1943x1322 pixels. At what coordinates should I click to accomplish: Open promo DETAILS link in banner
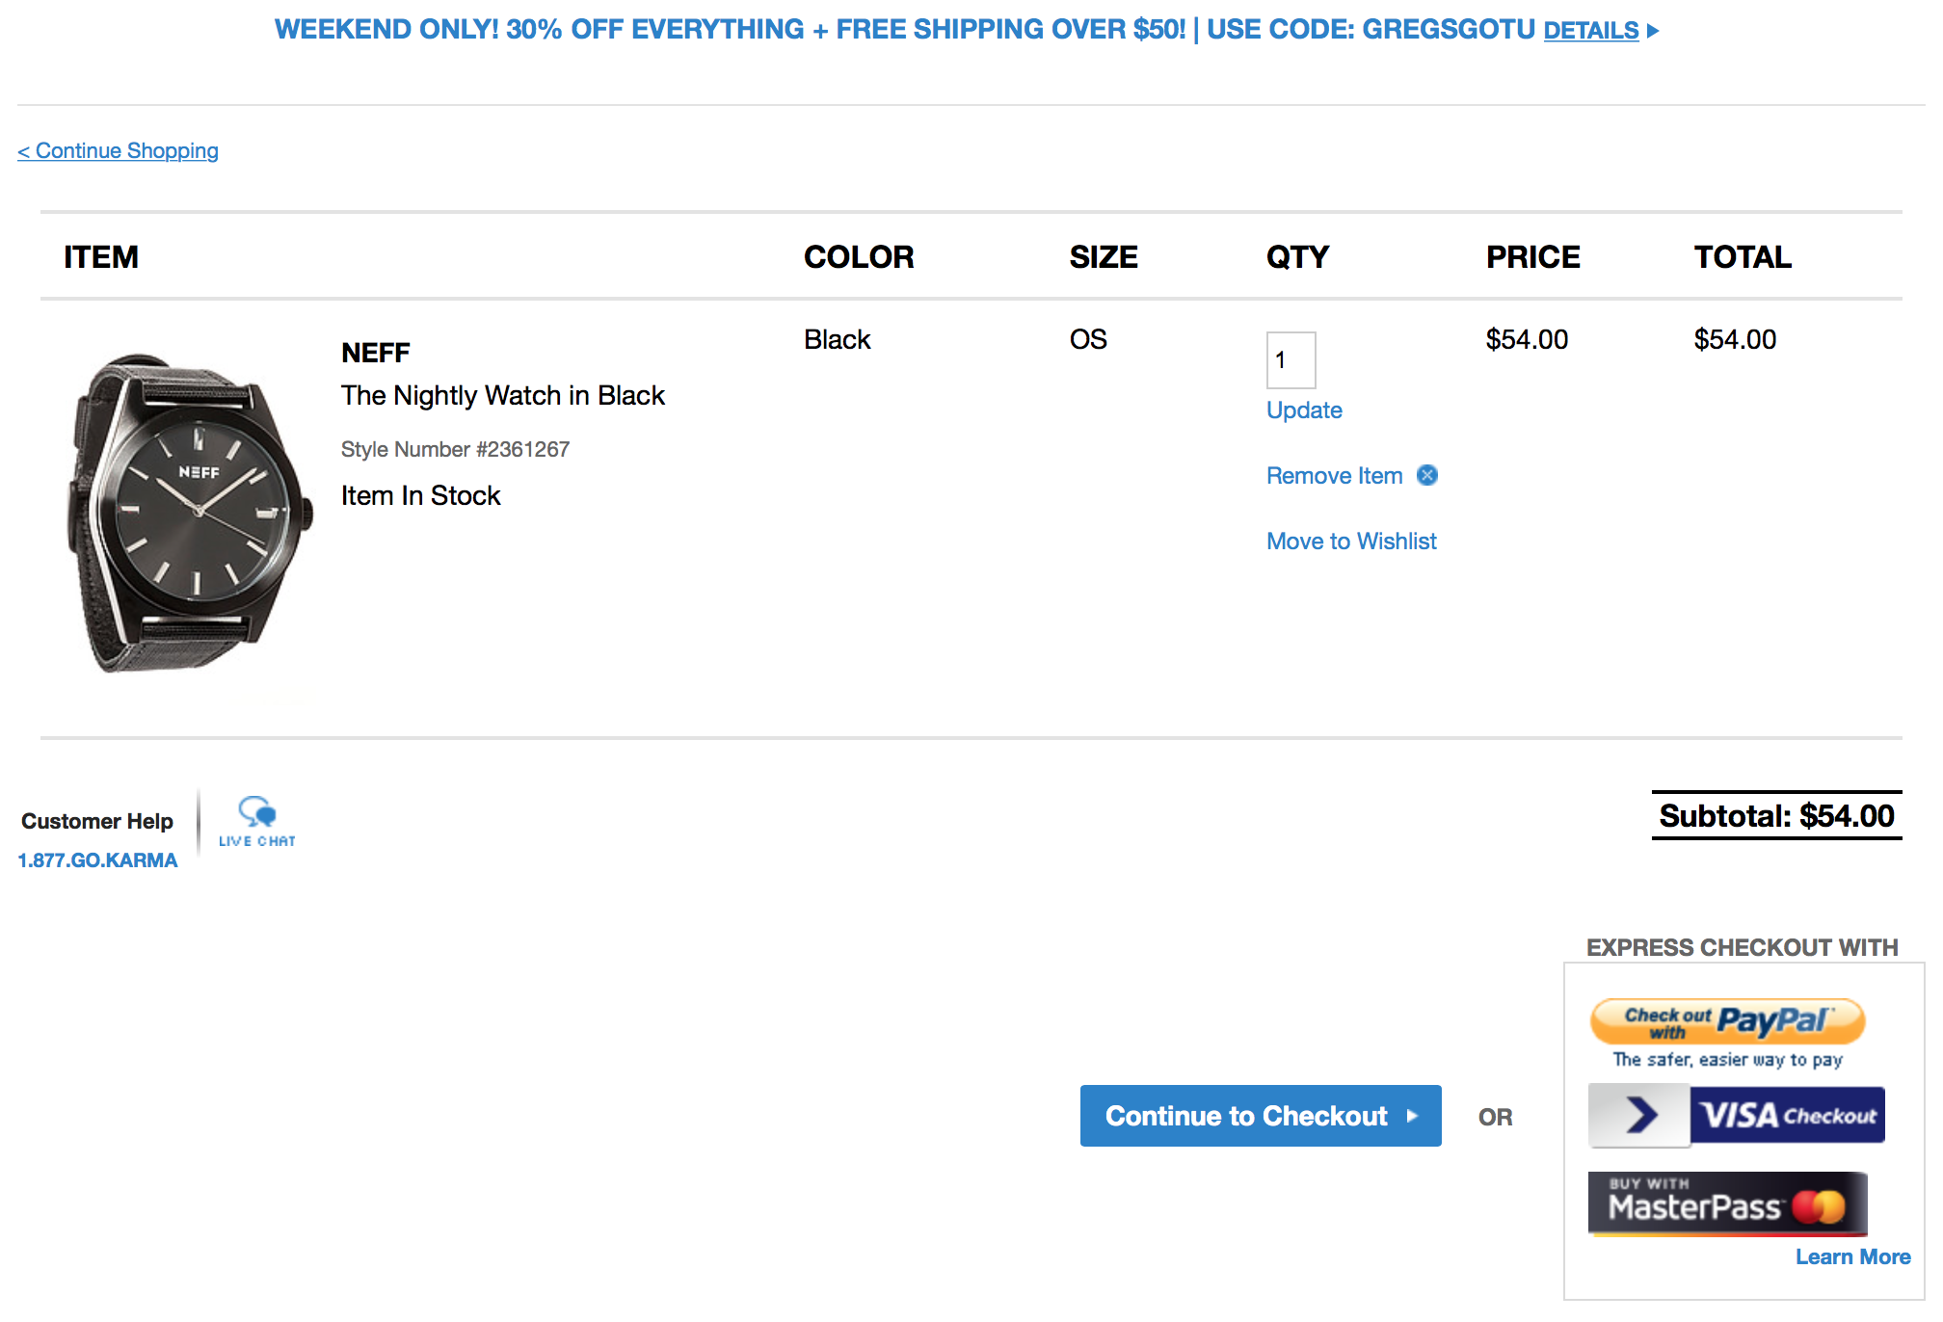1590,31
